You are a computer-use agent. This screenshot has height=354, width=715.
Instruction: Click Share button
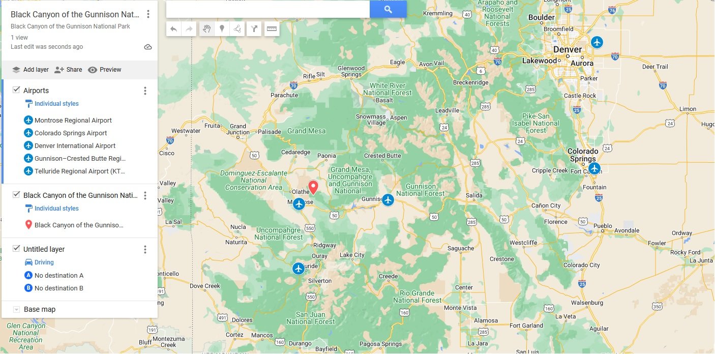coord(68,70)
